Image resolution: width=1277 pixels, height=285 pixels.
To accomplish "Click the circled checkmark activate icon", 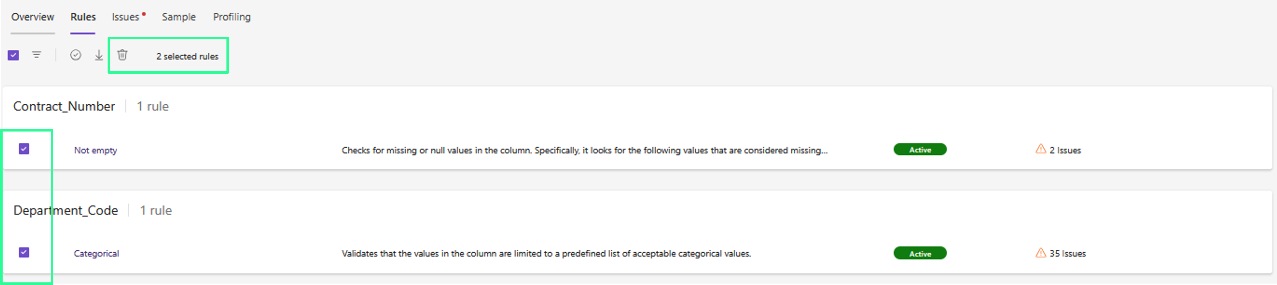I will pos(75,55).
